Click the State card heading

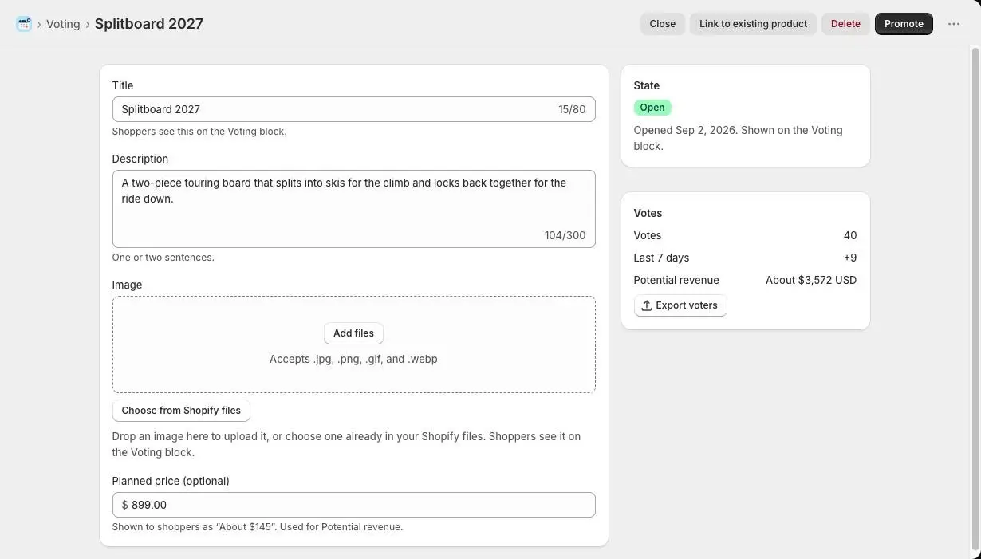pos(647,85)
